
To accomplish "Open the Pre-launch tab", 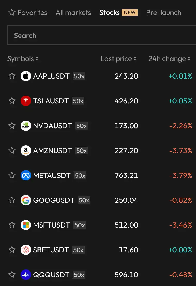I will (x=163, y=13).
